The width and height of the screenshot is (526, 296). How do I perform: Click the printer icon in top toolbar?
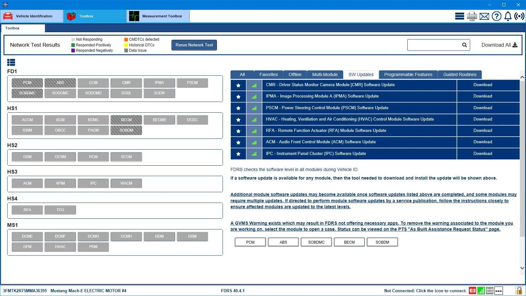click(472, 16)
